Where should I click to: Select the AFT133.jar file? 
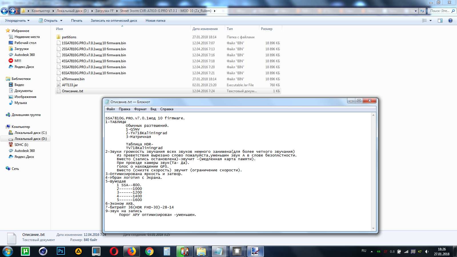[70, 85]
